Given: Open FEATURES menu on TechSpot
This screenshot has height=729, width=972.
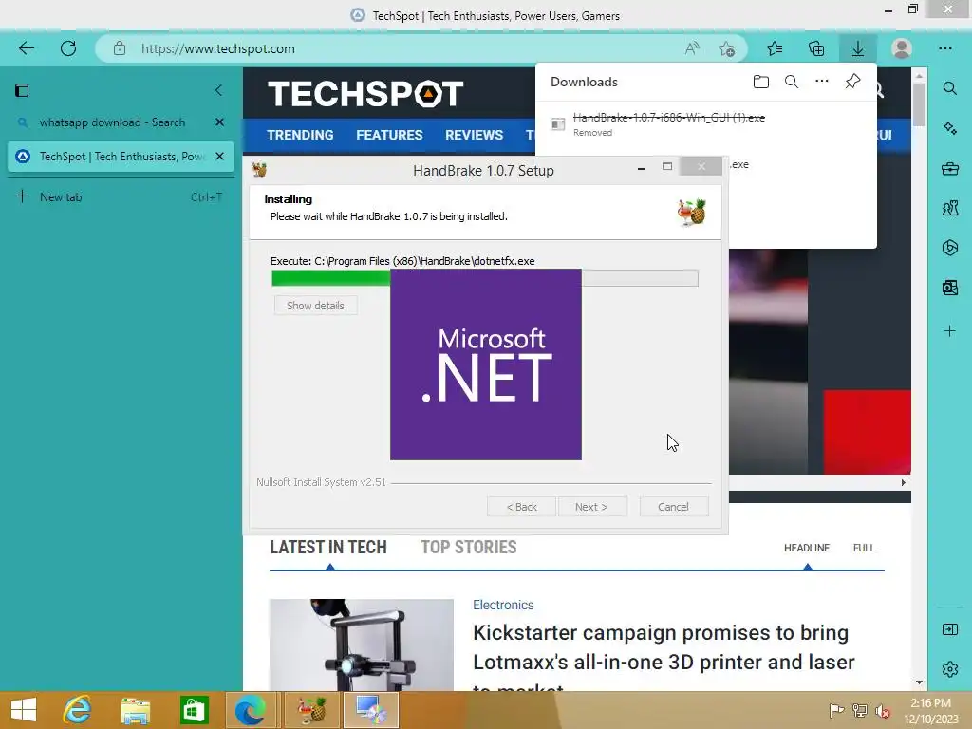Looking at the screenshot, I should click(x=389, y=135).
